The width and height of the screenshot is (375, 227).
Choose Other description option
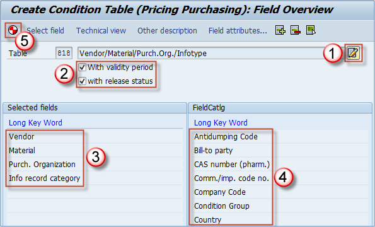(x=167, y=31)
